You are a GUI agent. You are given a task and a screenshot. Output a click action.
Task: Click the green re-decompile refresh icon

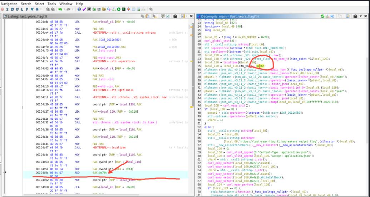click(x=322, y=16)
